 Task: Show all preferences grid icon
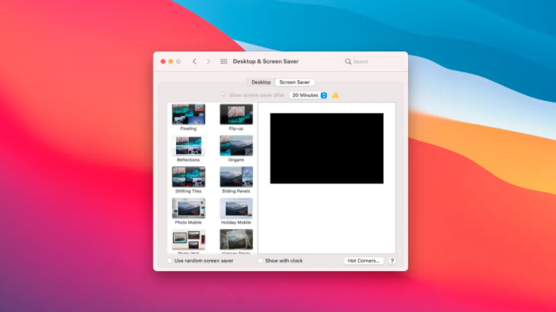[224, 61]
